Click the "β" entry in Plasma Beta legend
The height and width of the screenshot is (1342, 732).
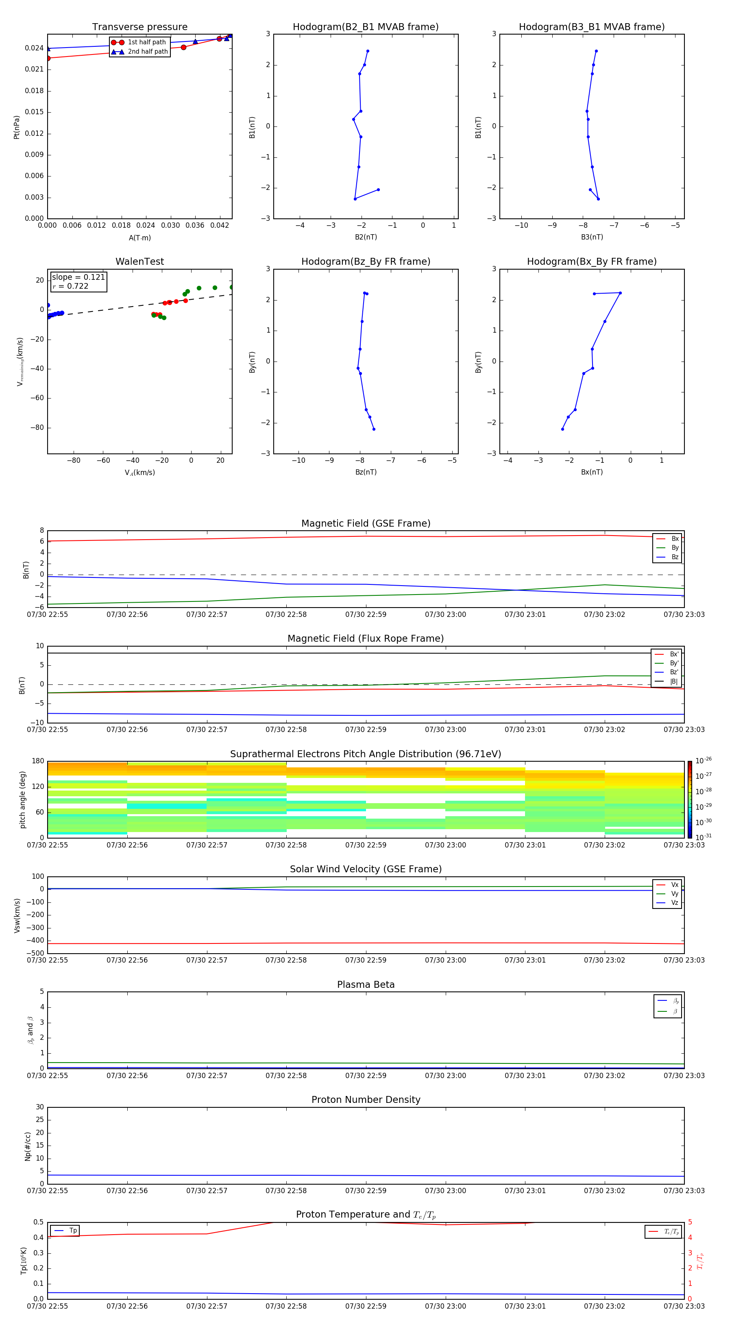(668, 1011)
